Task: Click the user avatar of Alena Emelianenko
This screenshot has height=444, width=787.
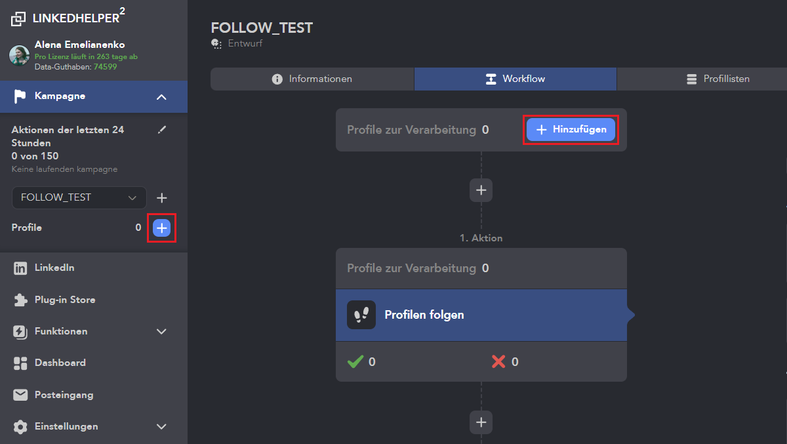Action: point(19,55)
